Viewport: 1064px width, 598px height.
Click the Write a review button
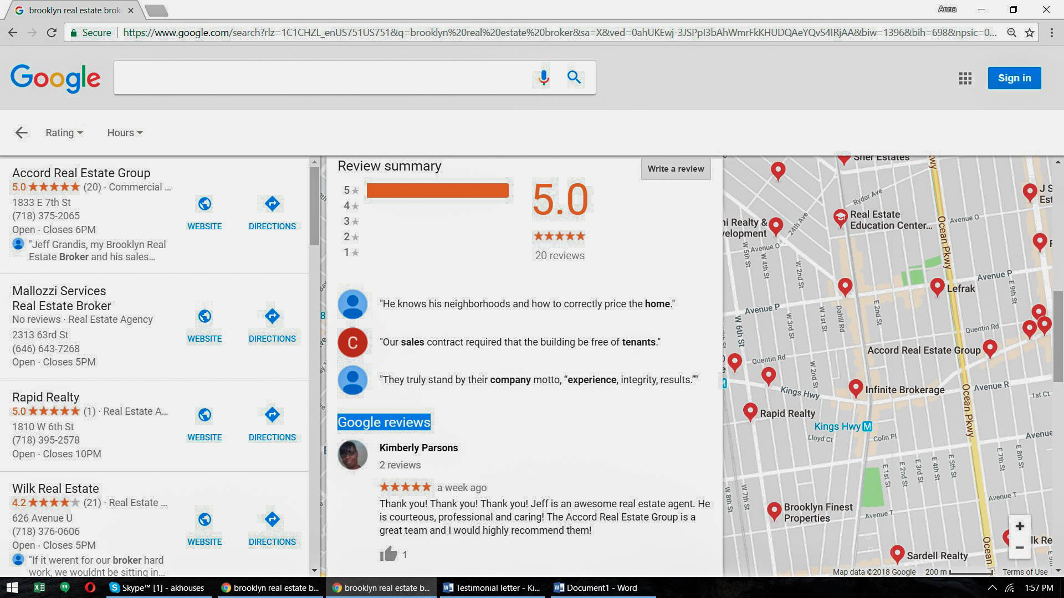pyautogui.click(x=676, y=169)
